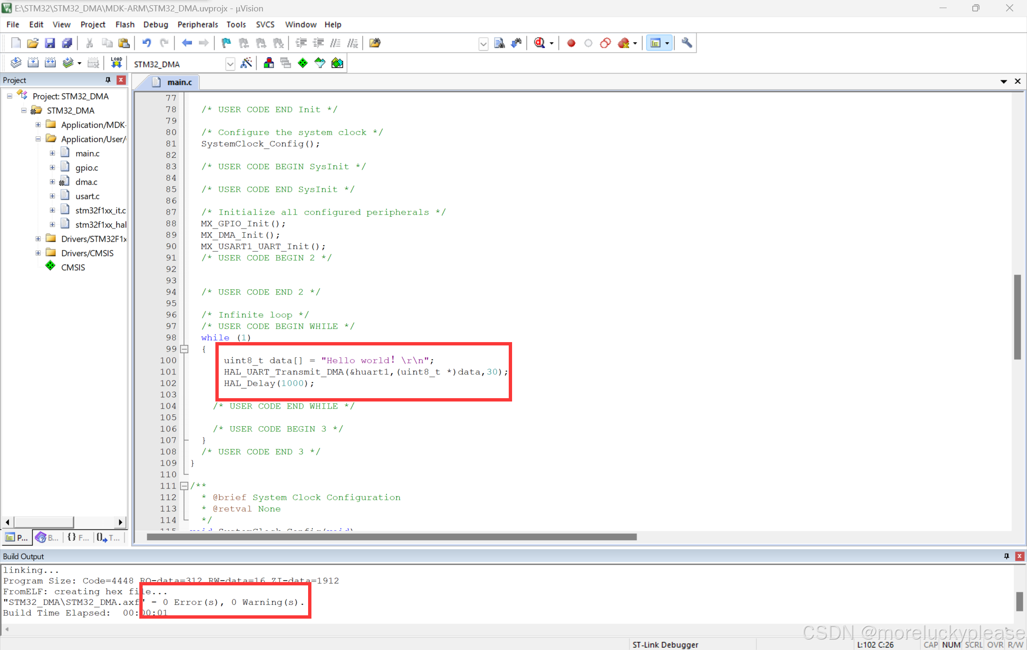
Task: Insert breakpoint red circle icon
Action: (571, 43)
